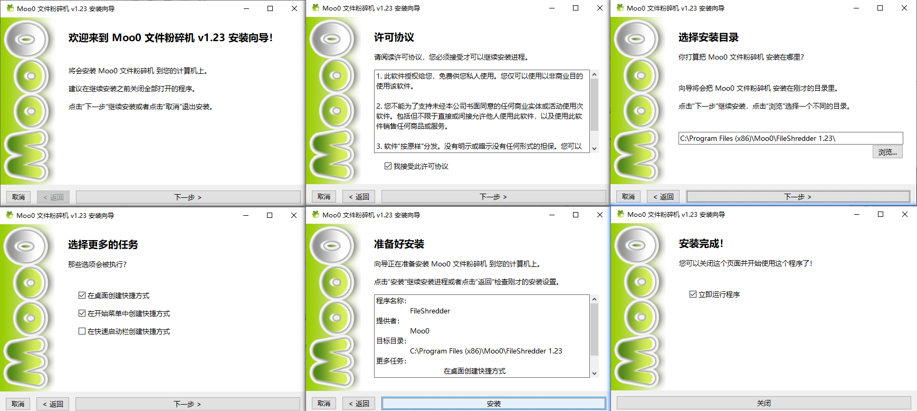Click the license agreement scrollbar thumb
The height and width of the screenshot is (411, 917).
pyautogui.click(x=594, y=105)
